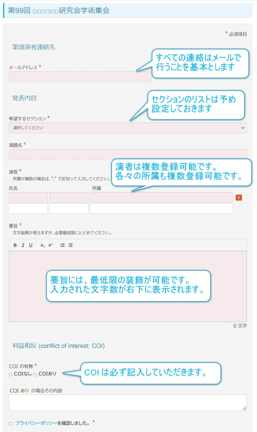Select the COIなし radio button
The height and width of the screenshot is (432, 257).
(x=11, y=375)
